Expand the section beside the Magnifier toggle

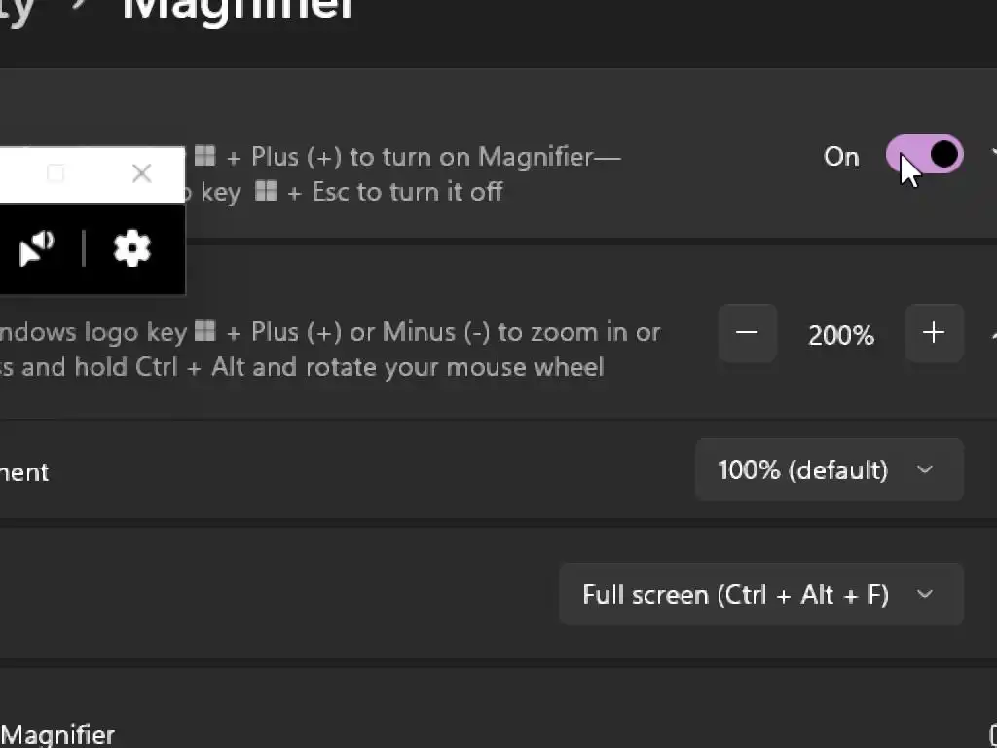(x=992, y=155)
